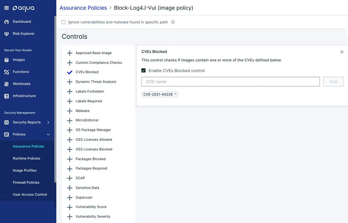The width and height of the screenshot is (348, 223).
Task: Add MicroEnforcer control via plus icon
Action: point(70,120)
